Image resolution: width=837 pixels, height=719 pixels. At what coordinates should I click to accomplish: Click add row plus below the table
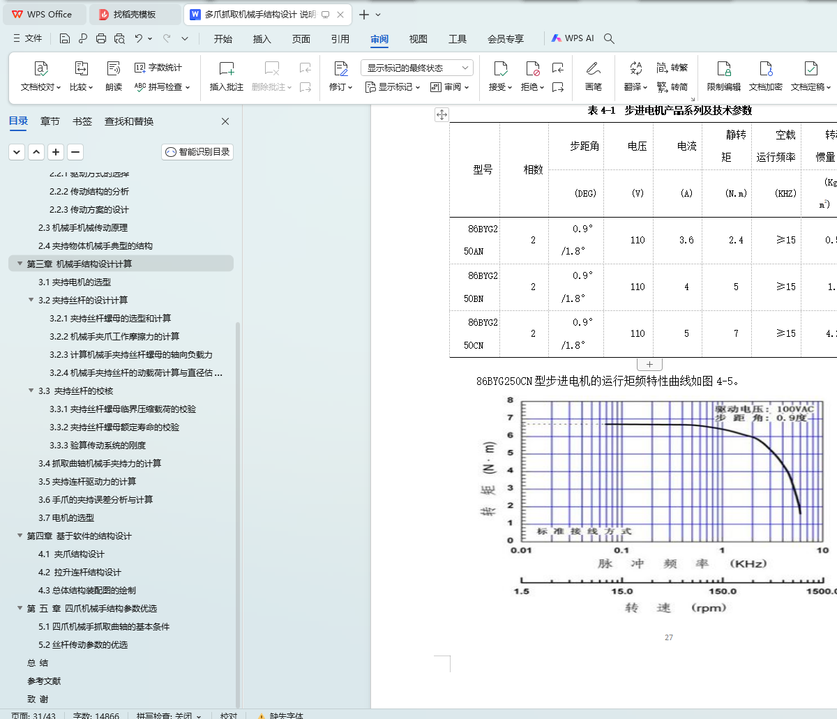tap(649, 364)
